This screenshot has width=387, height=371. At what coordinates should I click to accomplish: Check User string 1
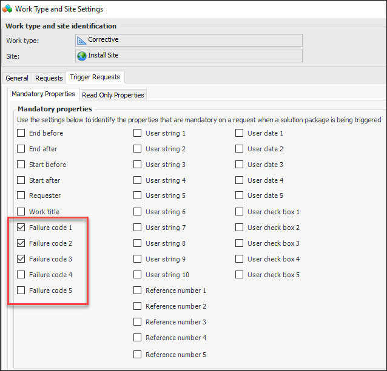click(x=138, y=133)
